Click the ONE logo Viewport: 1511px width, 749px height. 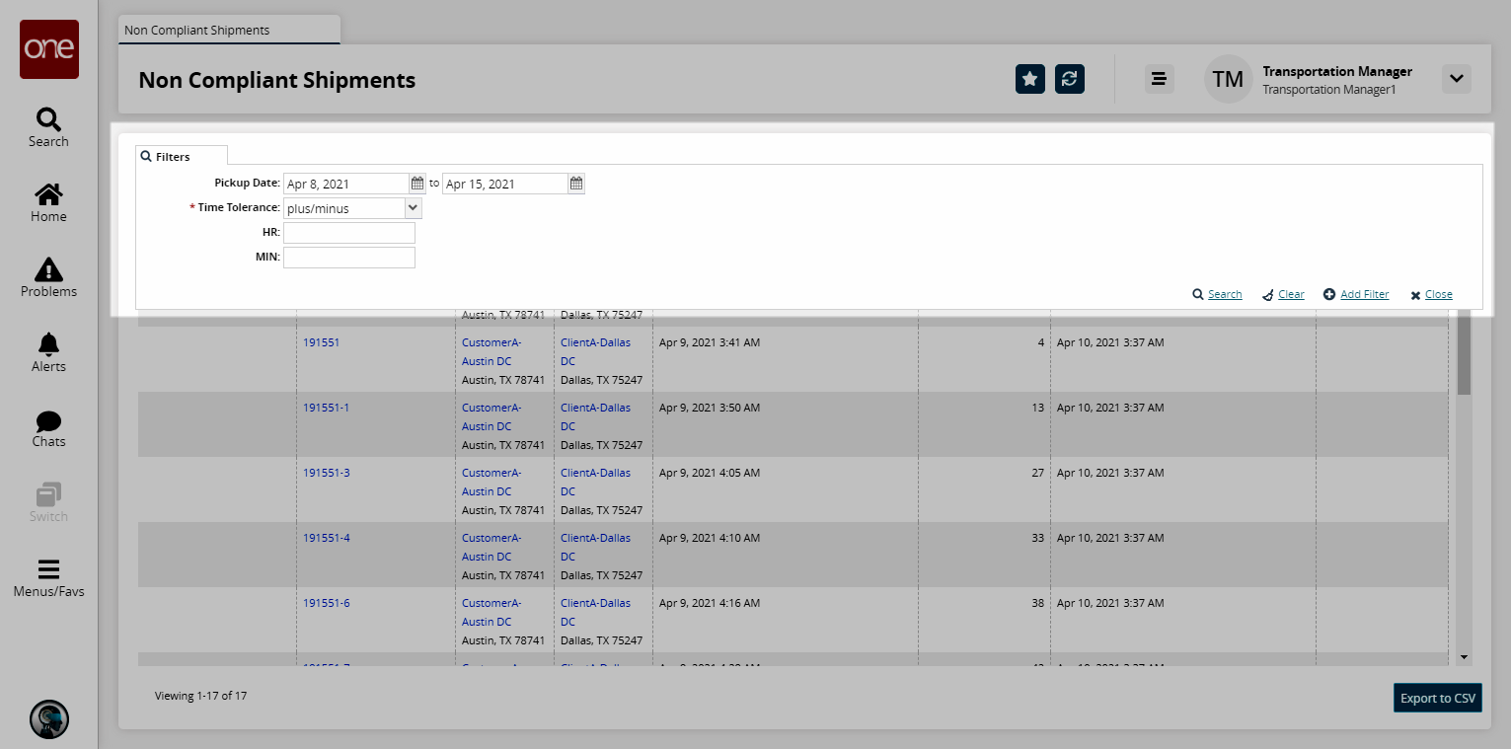[49, 49]
